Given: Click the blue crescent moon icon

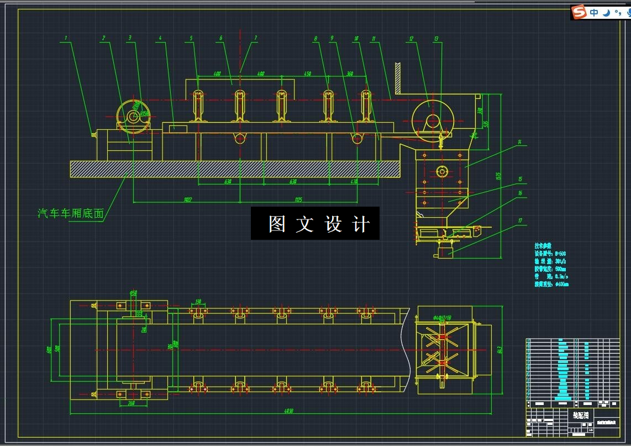Looking at the screenshot, I should pos(606,12).
